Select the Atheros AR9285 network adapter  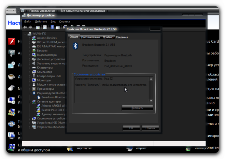(53, 106)
